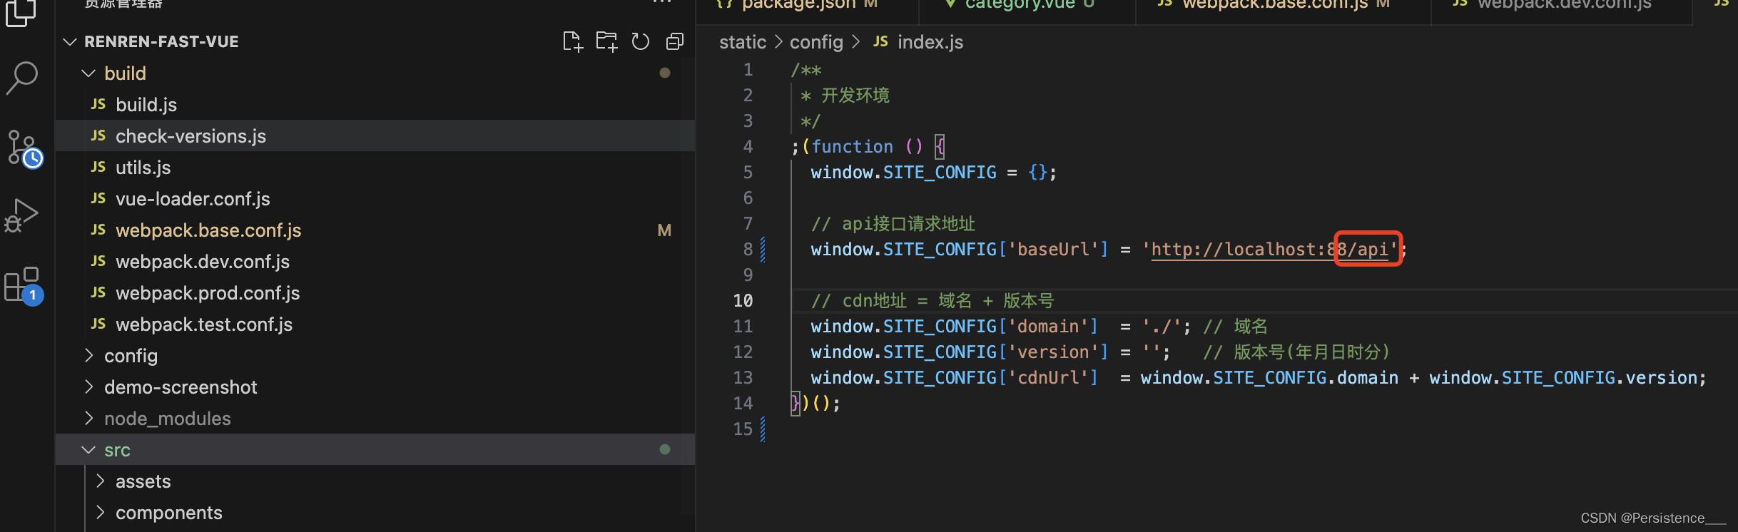Open the http://localhost:88/api link in code
Viewport: 1738px width, 532px height.
(1270, 250)
